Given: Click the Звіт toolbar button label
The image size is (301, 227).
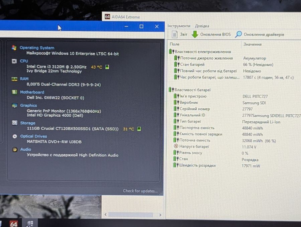Looking at the screenshot, I should tap(184, 35).
